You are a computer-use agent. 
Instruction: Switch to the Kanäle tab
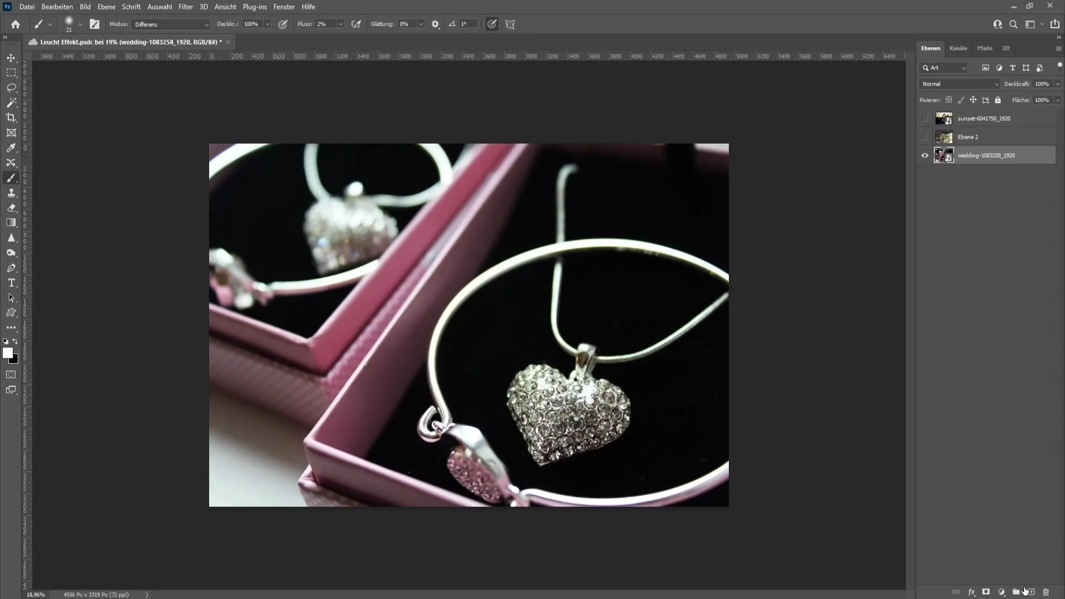958,48
